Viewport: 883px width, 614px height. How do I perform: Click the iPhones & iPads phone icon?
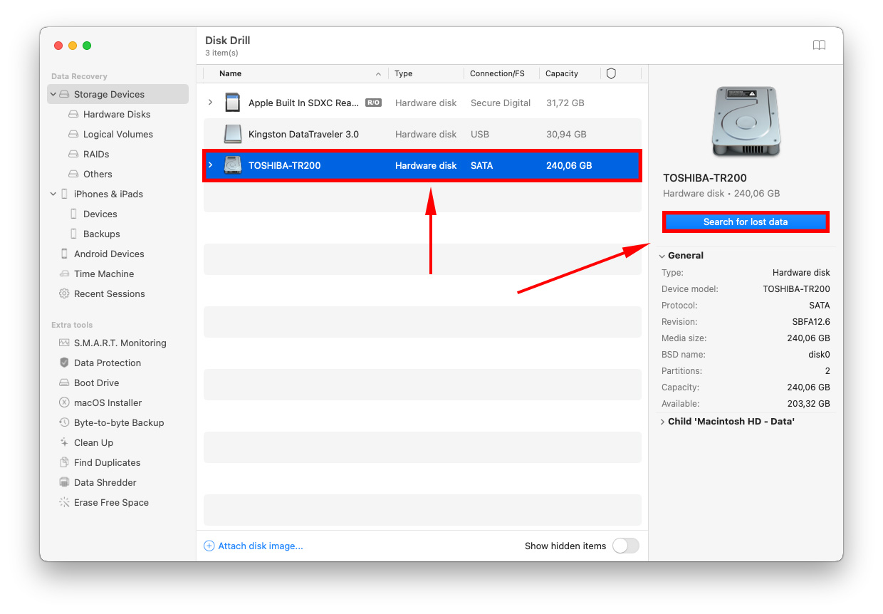click(x=65, y=194)
